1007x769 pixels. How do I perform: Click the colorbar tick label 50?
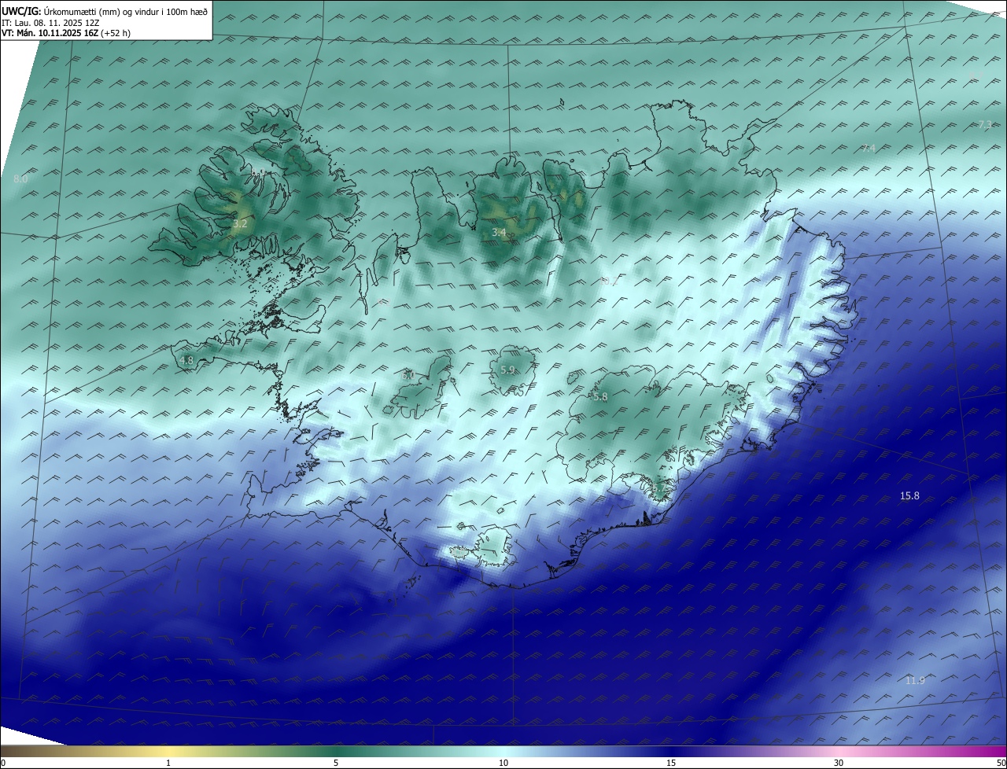click(x=1001, y=763)
